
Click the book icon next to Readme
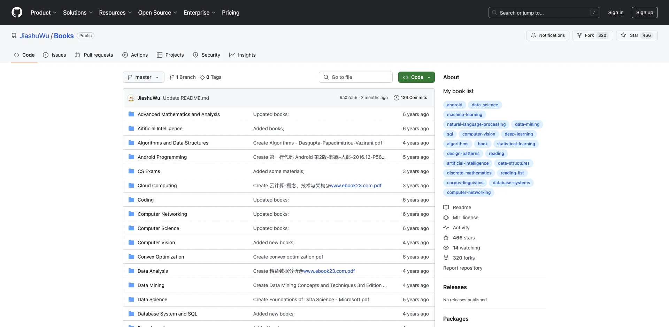(x=446, y=207)
